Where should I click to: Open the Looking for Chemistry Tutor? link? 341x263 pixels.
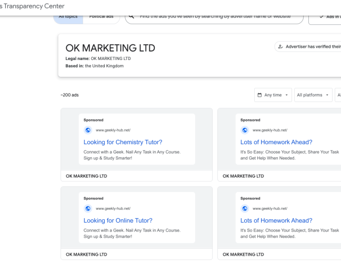coord(123,142)
